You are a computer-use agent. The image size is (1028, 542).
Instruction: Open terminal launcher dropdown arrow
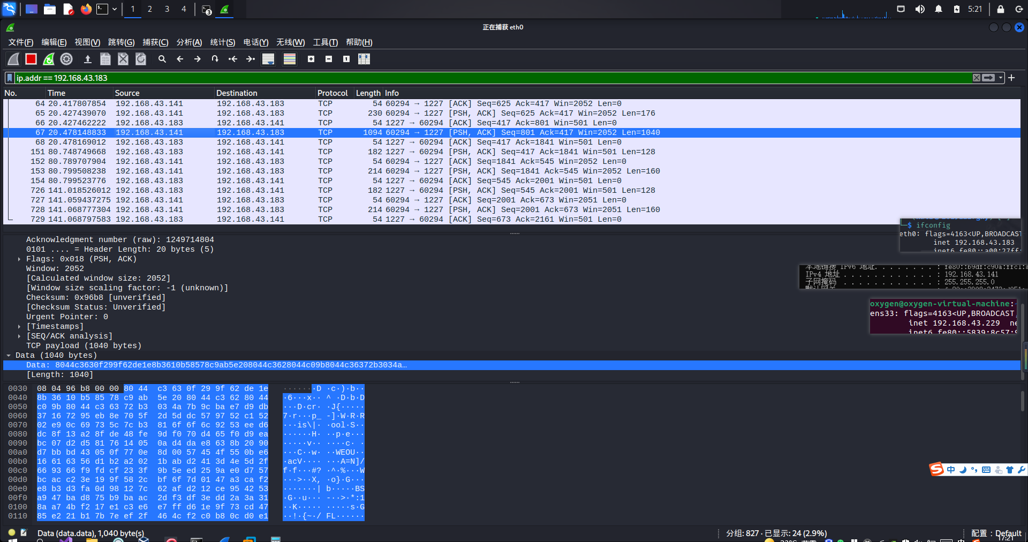[115, 9]
